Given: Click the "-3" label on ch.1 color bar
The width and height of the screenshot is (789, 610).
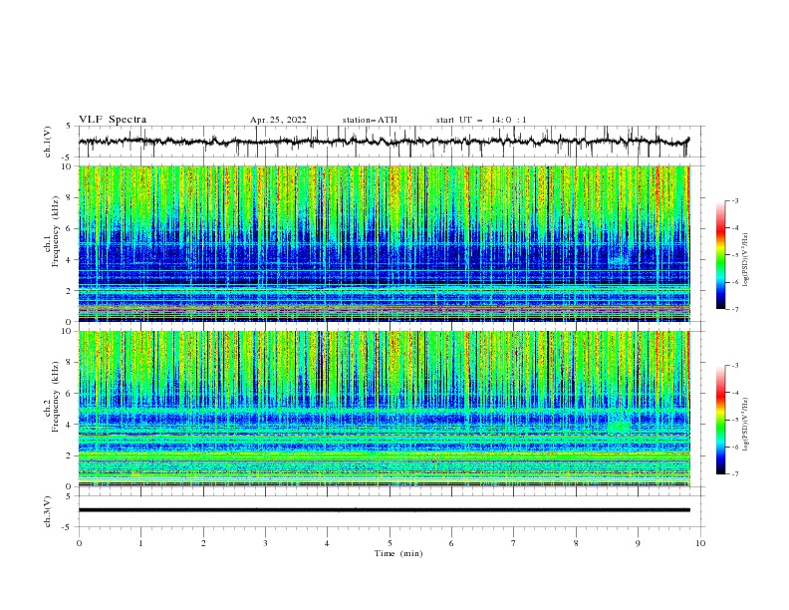Looking at the screenshot, I should pyautogui.click(x=734, y=200).
